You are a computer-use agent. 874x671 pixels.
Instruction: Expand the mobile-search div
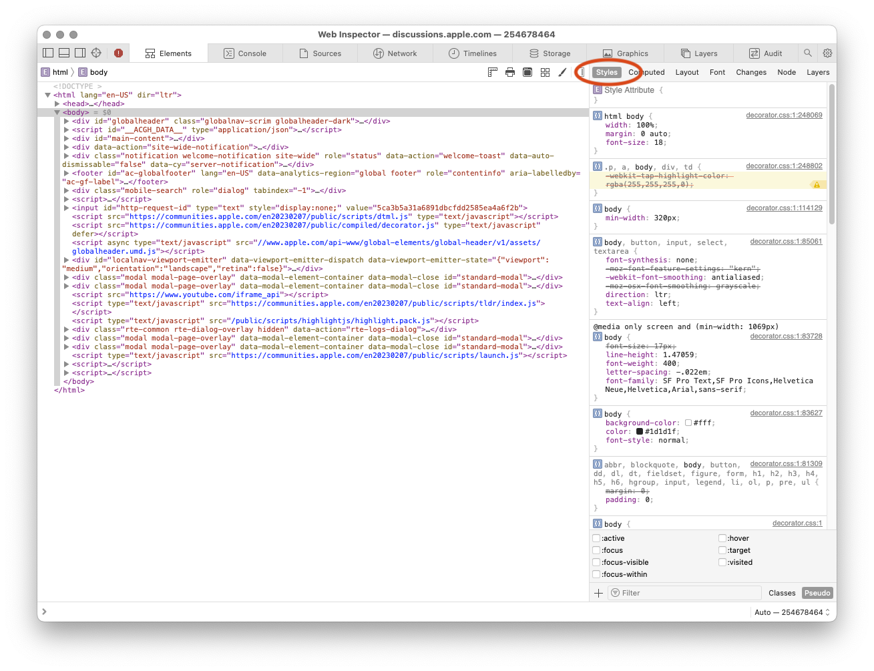pyautogui.click(x=67, y=190)
